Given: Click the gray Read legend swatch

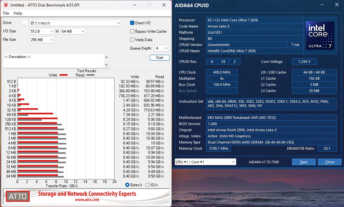Looking at the screenshot, I should point(90,75).
